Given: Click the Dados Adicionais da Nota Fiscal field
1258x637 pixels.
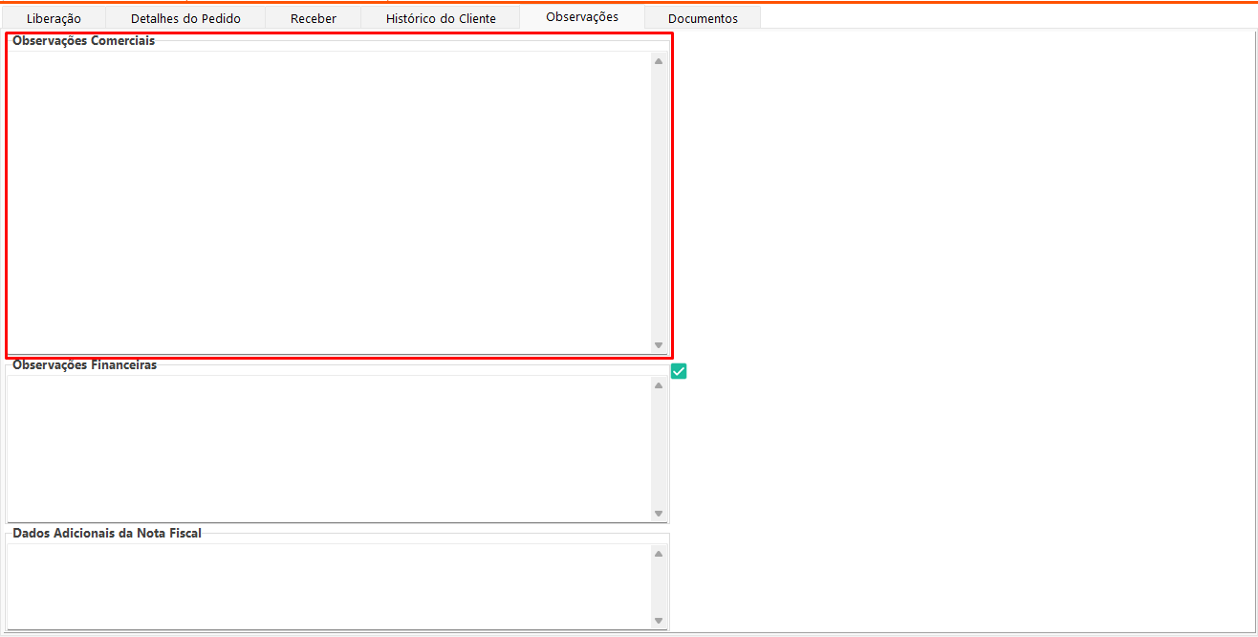Looking at the screenshot, I should click(x=329, y=586).
